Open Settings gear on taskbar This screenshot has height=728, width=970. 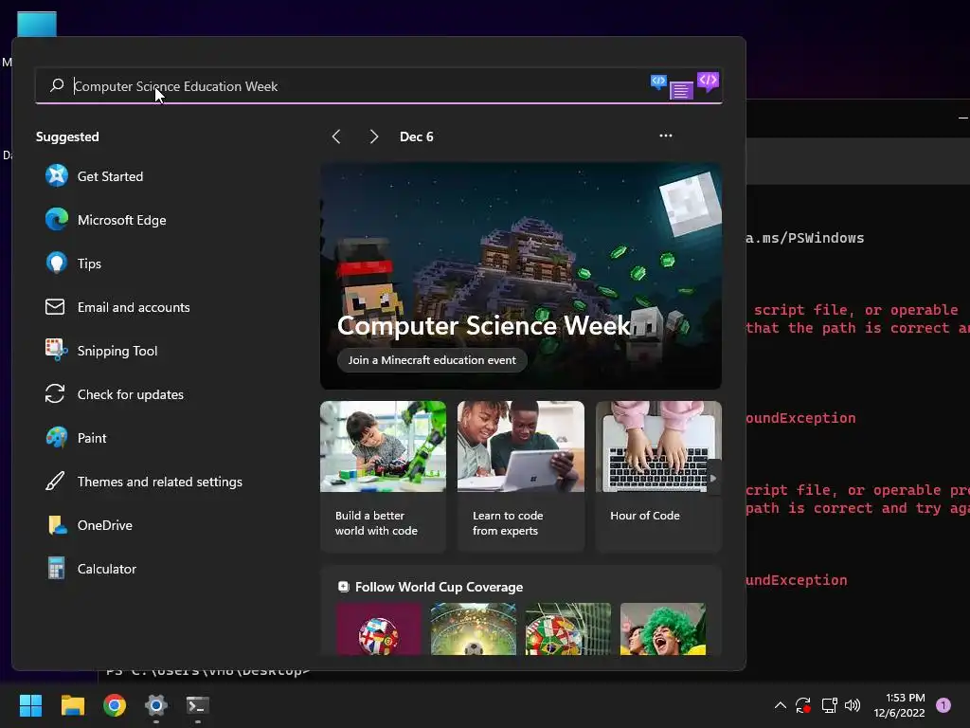pos(156,705)
